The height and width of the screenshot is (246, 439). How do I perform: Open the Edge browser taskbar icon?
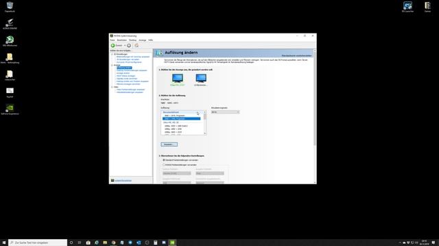coord(97,243)
